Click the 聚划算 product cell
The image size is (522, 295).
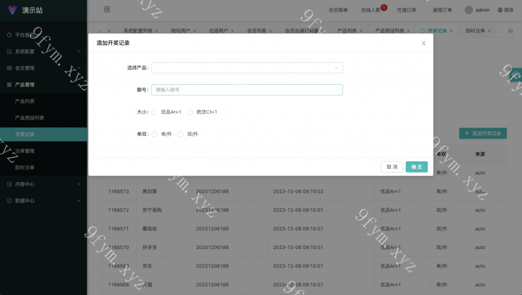(x=149, y=191)
